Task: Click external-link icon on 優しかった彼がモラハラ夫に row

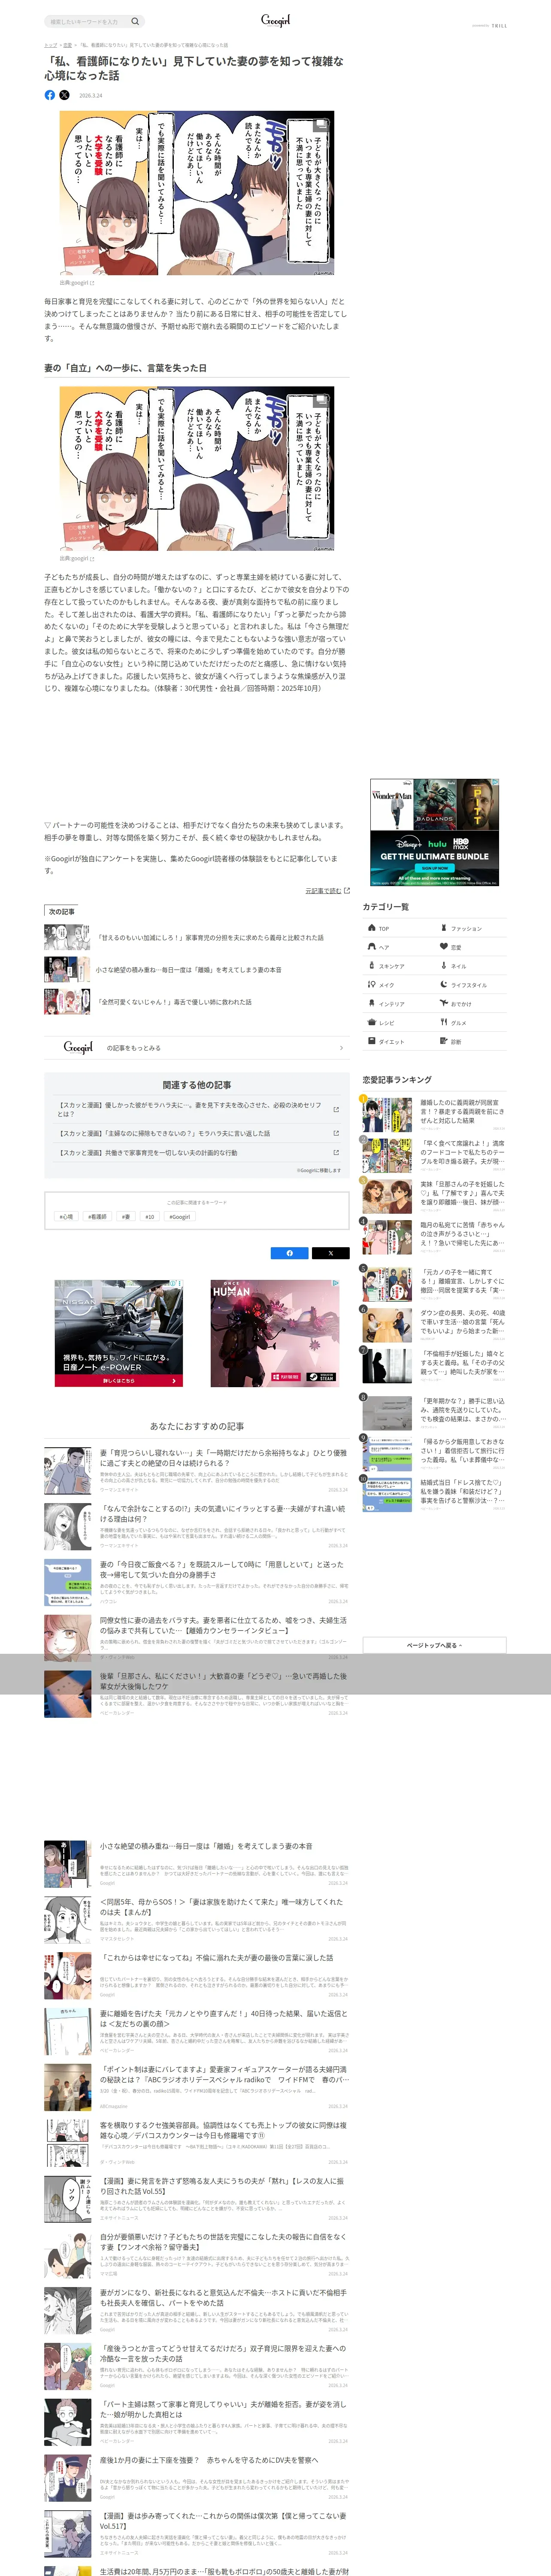Action: point(336,1109)
